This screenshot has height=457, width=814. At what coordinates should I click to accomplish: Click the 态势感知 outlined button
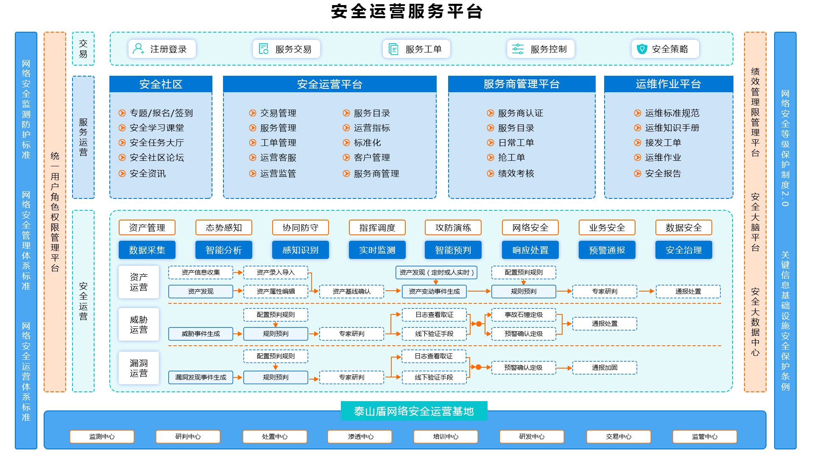point(223,228)
